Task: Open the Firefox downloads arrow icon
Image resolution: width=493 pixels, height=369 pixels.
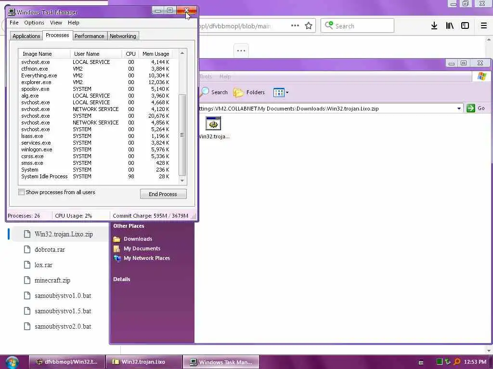Action: coord(434,26)
